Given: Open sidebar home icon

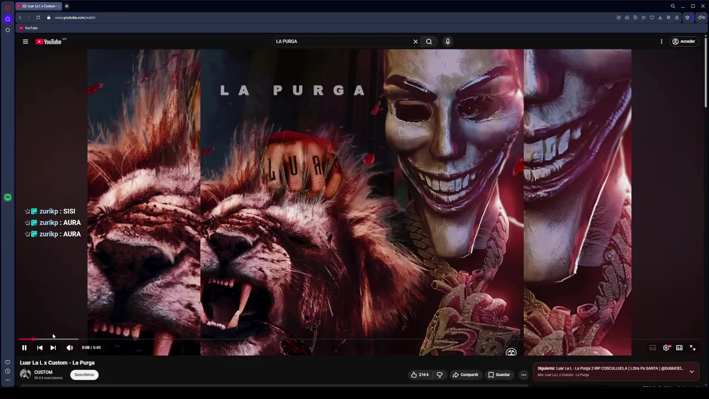Looking at the screenshot, I should pos(8,19).
